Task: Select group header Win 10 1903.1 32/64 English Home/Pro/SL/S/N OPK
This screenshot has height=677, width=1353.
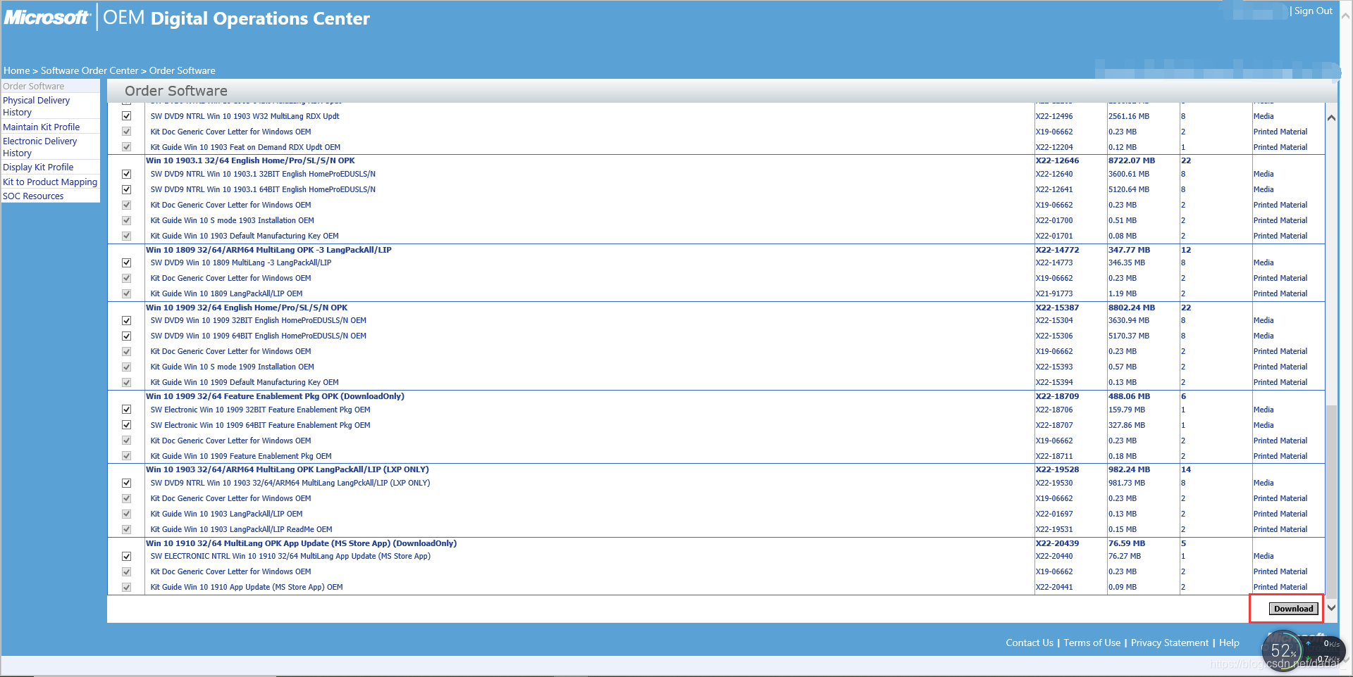Action: click(x=250, y=160)
